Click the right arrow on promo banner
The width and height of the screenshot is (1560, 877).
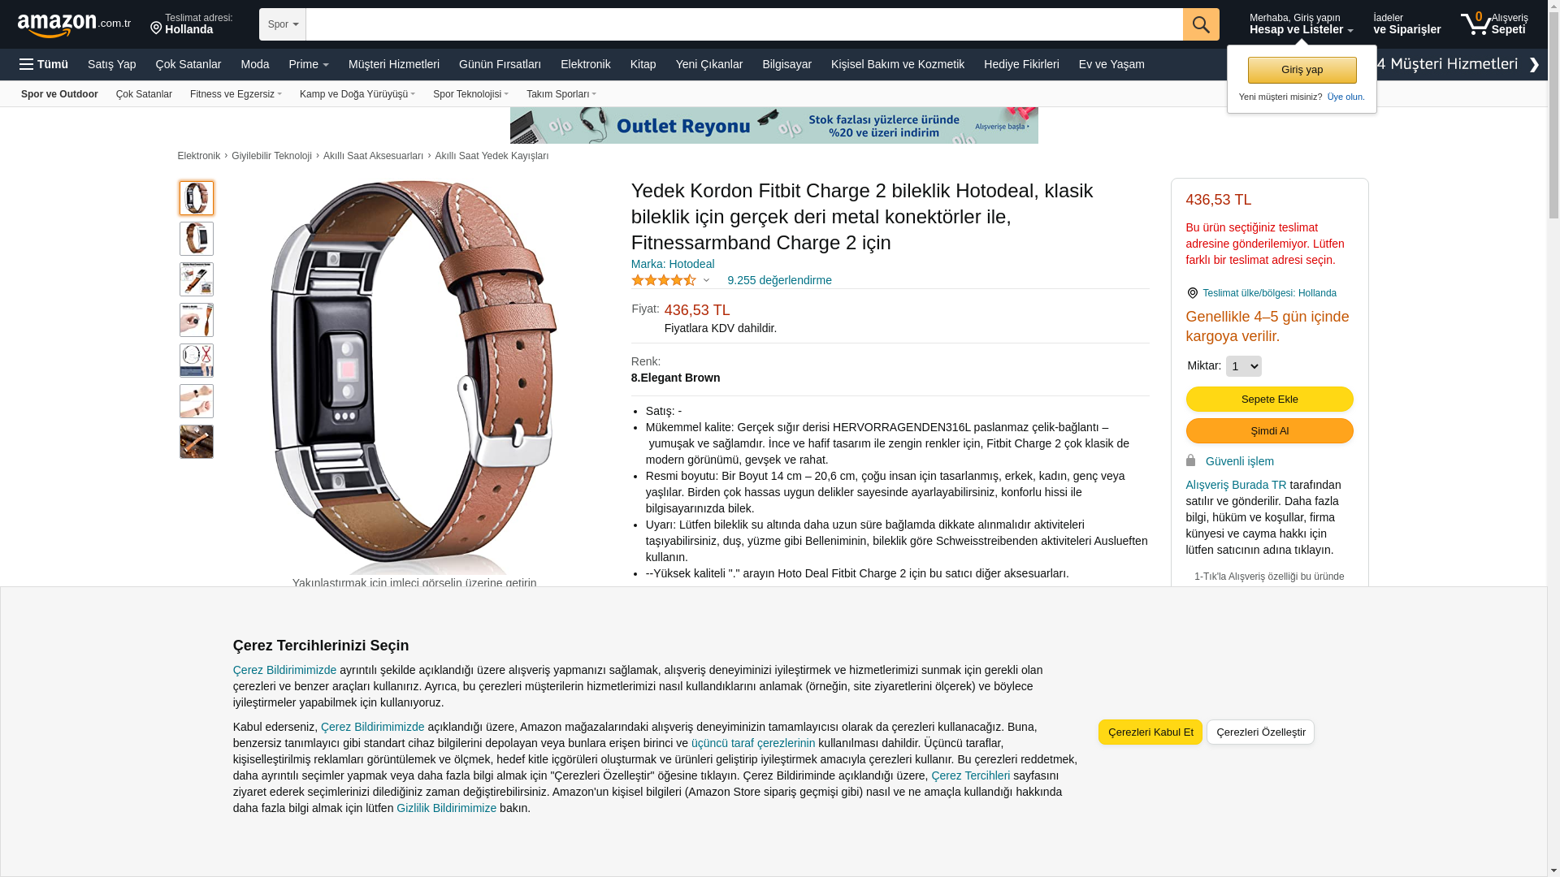click(x=1533, y=65)
